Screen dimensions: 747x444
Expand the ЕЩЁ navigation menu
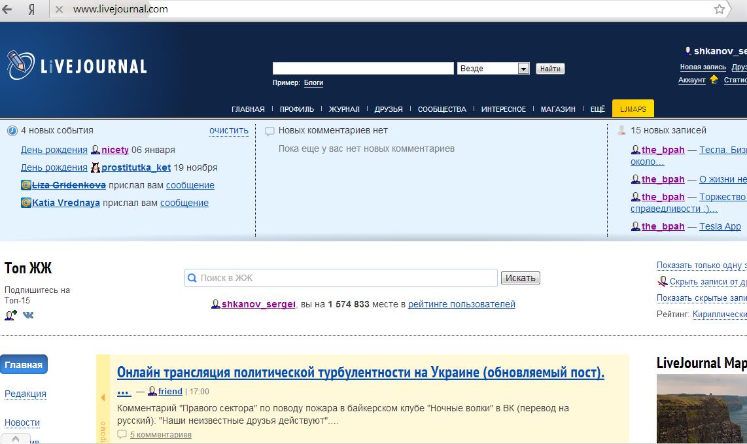pyautogui.click(x=597, y=109)
